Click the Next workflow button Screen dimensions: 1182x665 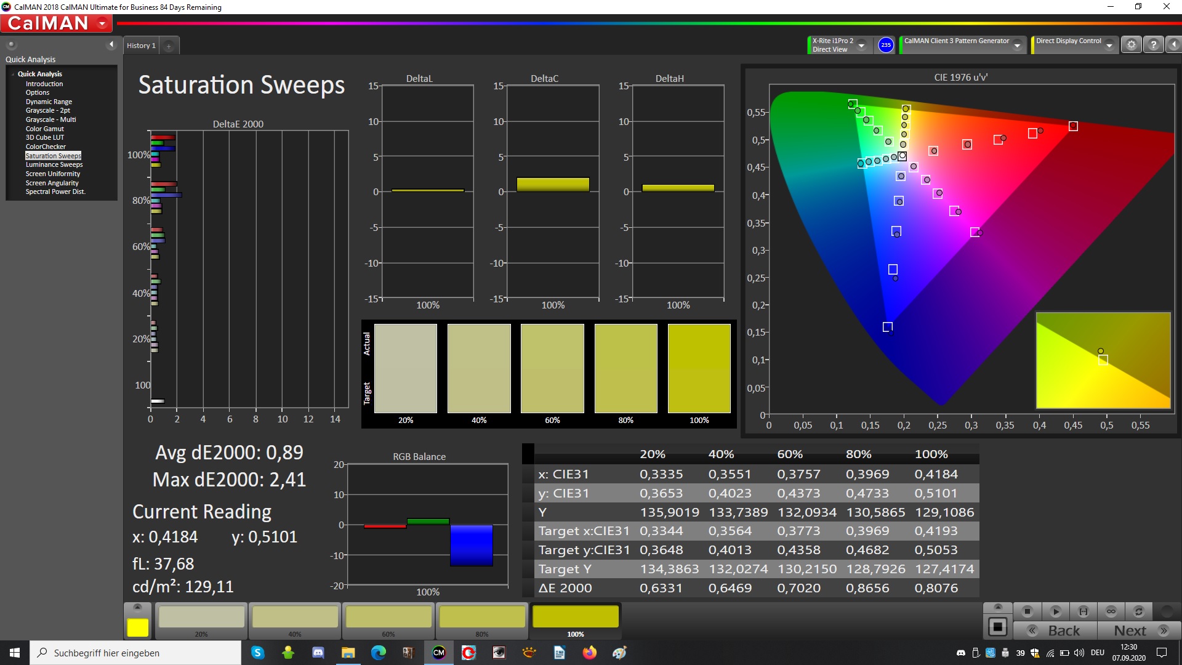tap(1138, 631)
